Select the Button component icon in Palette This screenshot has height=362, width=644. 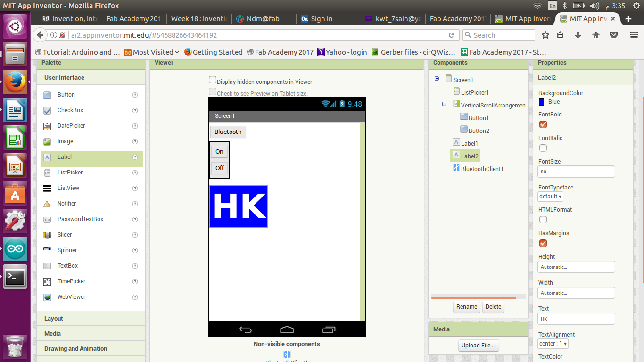[x=47, y=95]
